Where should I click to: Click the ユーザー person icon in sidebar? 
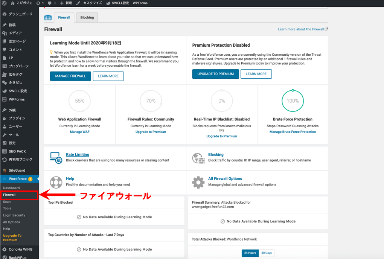[5, 126]
